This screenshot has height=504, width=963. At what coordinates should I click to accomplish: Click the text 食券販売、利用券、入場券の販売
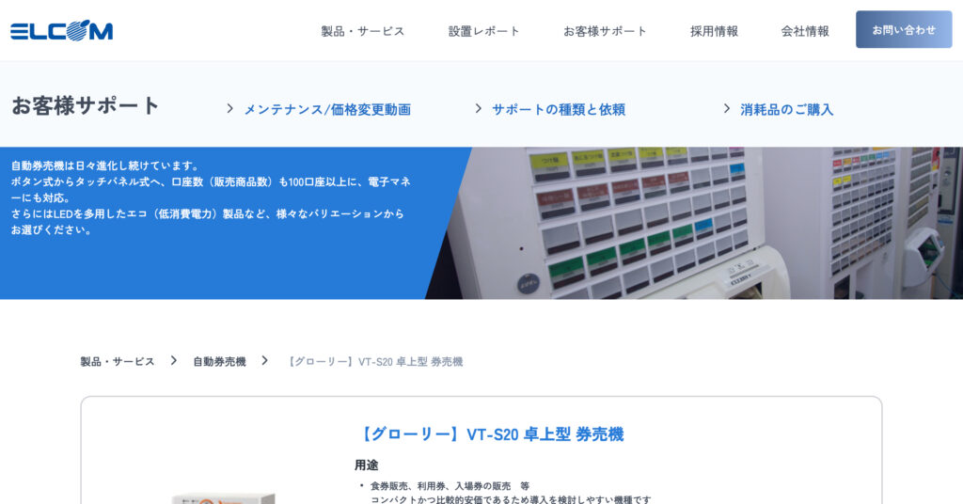[x=440, y=485]
